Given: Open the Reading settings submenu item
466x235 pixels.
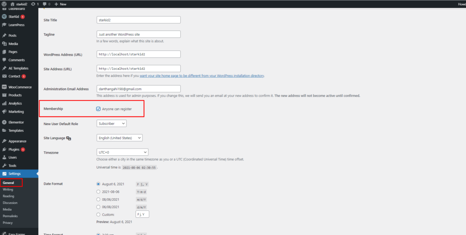Looking at the screenshot, I should [8, 196].
